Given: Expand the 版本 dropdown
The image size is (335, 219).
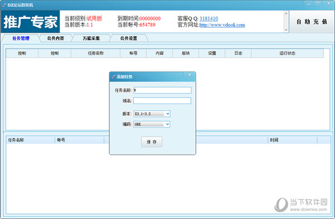Looking at the screenshot, I should [x=167, y=114].
